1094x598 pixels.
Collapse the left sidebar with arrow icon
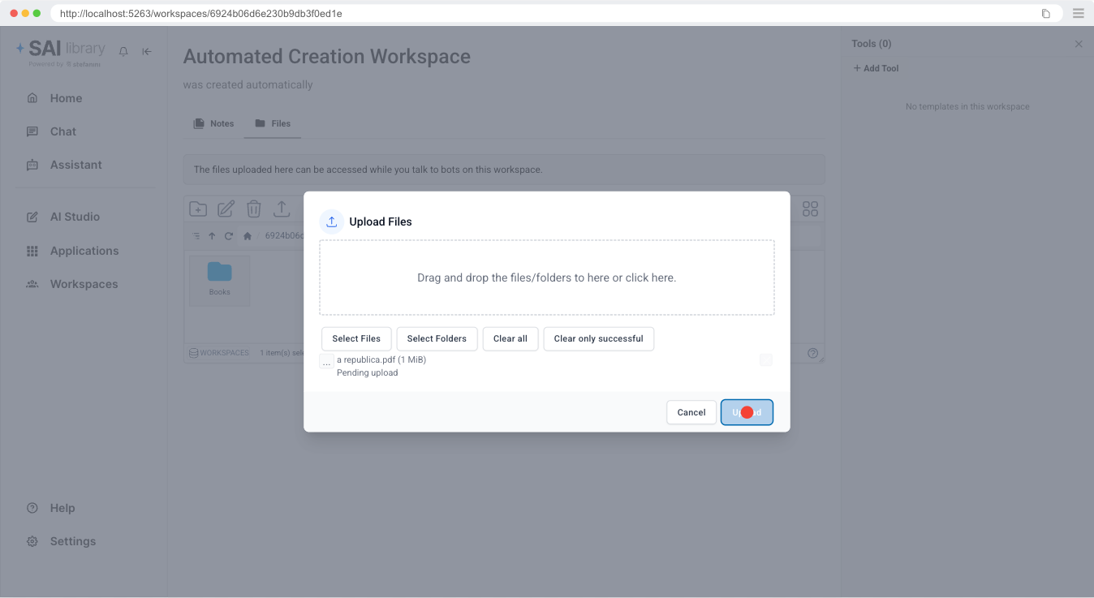(x=147, y=51)
